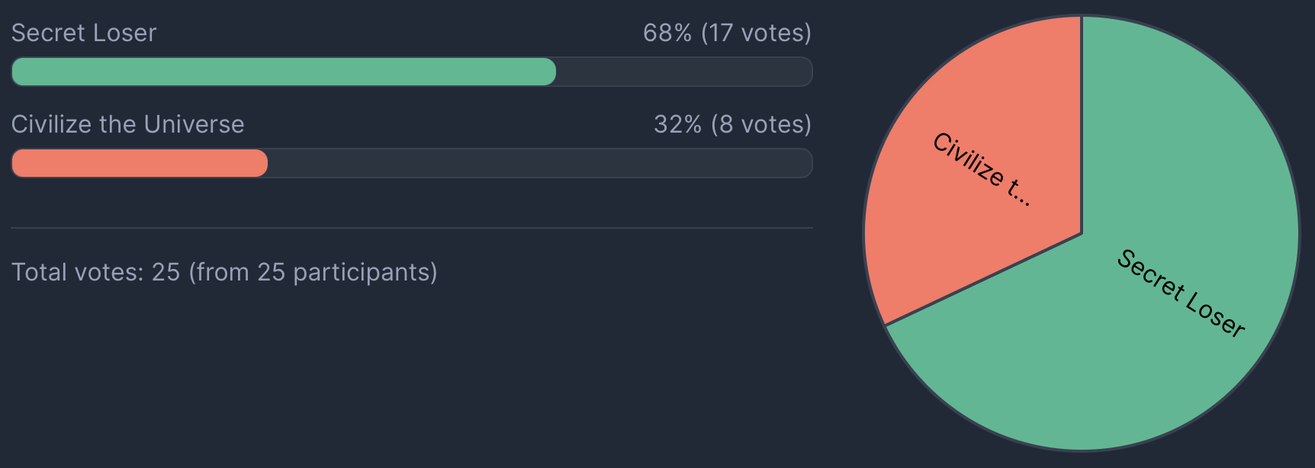Click the 'Secret Loser' label inside pie chart
Screen dimensions: 1315x468
click(x=1181, y=293)
